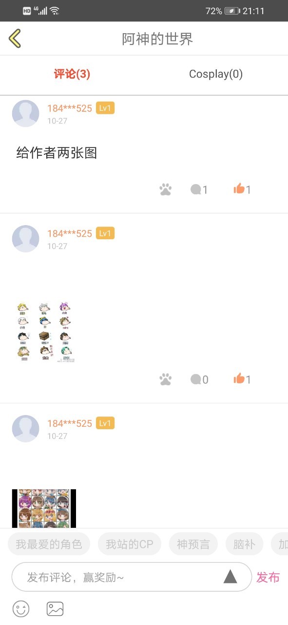Switch to the Cosplay(0) tab

coord(216,74)
